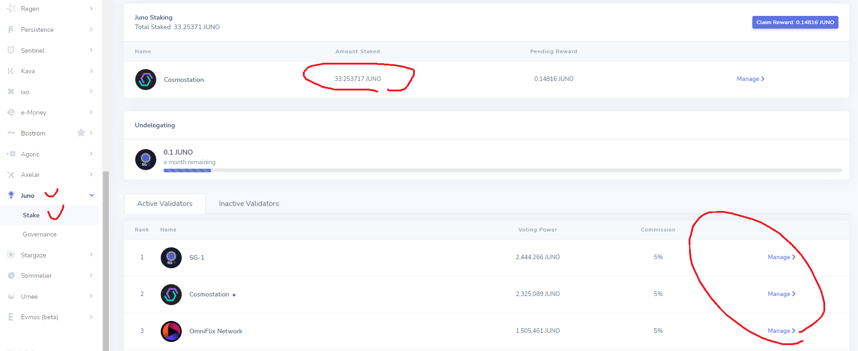Screen dimensions: 858x351
Task: Click Manage link for staked Cosmostation
Action: (751, 79)
